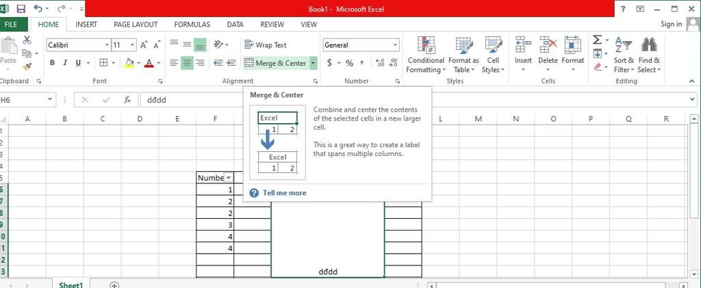This screenshot has height=288, width=701.
Task: Open the font size dropdown arrow
Action: click(132, 45)
